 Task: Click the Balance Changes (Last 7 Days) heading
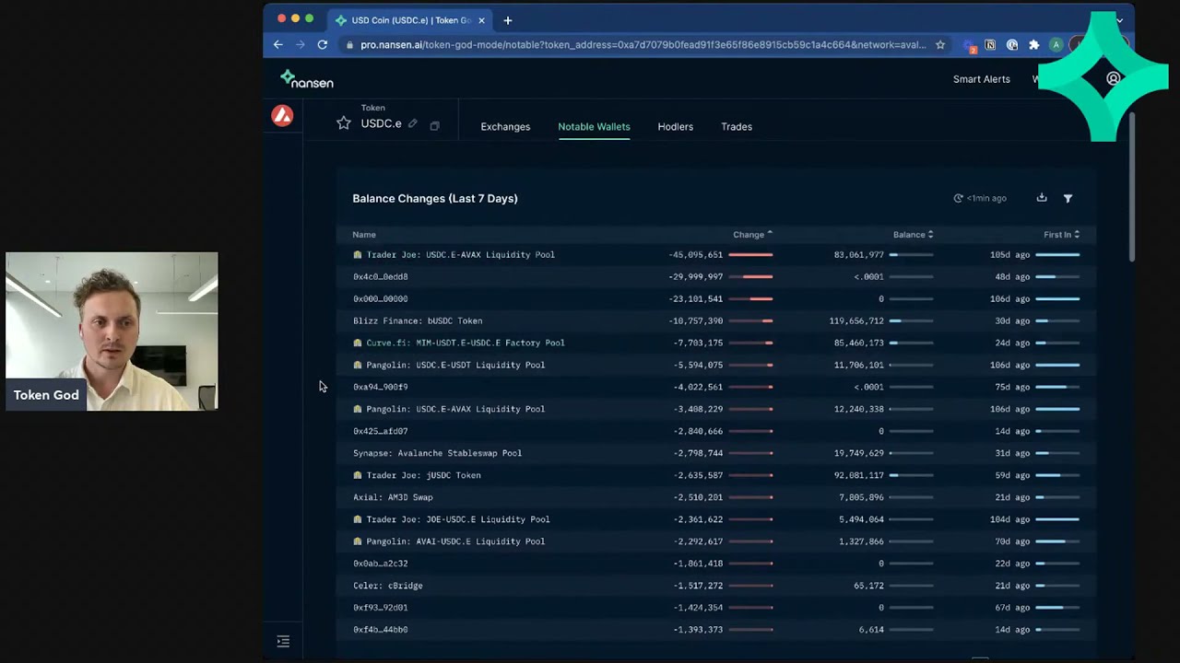click(x=435, y=199)
